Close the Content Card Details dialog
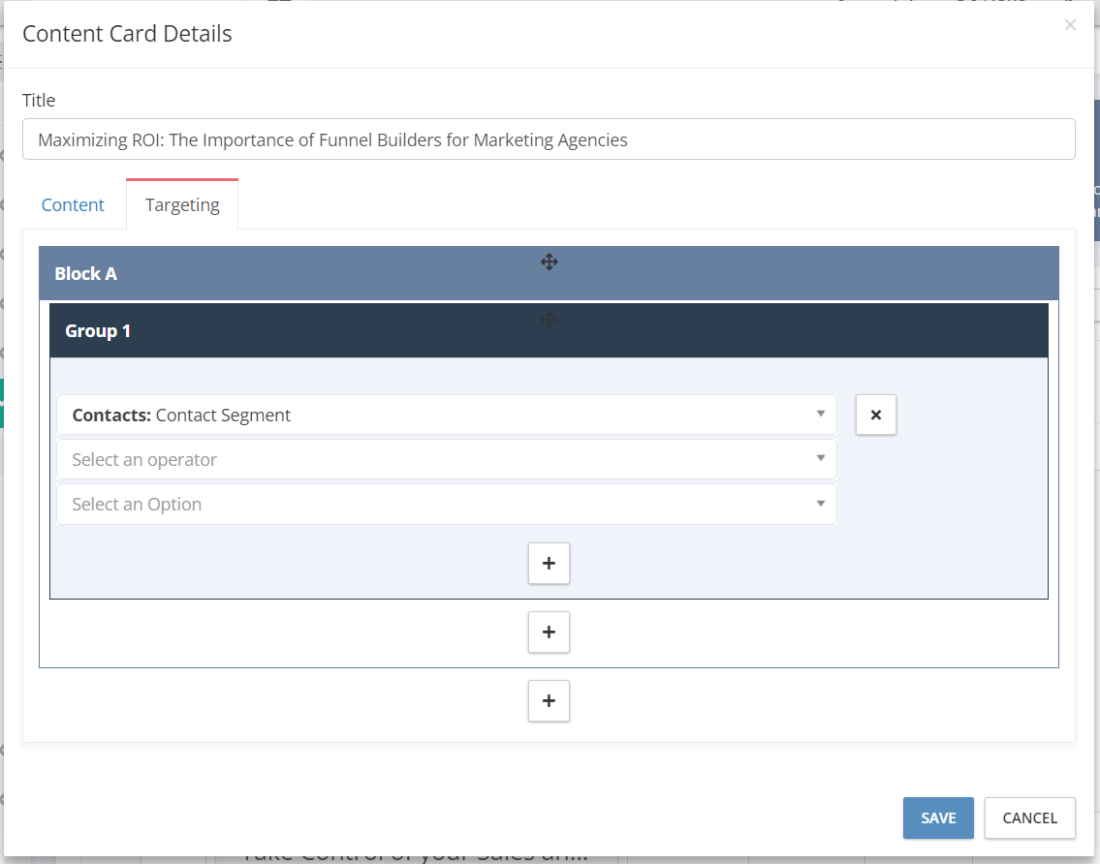1100x864 pixels. click(1070, 25)
